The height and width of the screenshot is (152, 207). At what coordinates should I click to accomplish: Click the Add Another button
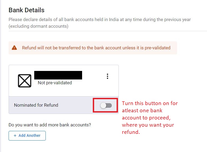tap(27, 135)
